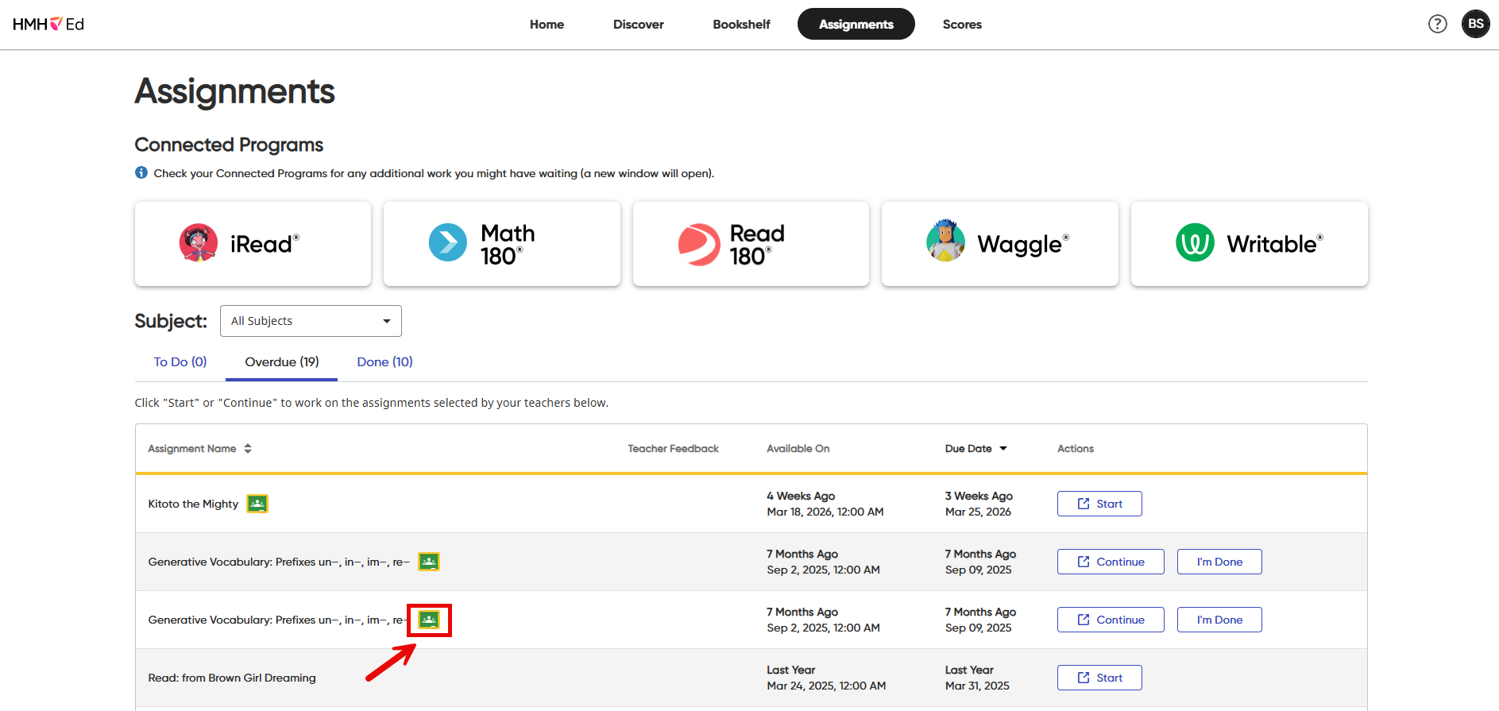Continue the second Generative Vocabulary assignment

coord(1111,620)
